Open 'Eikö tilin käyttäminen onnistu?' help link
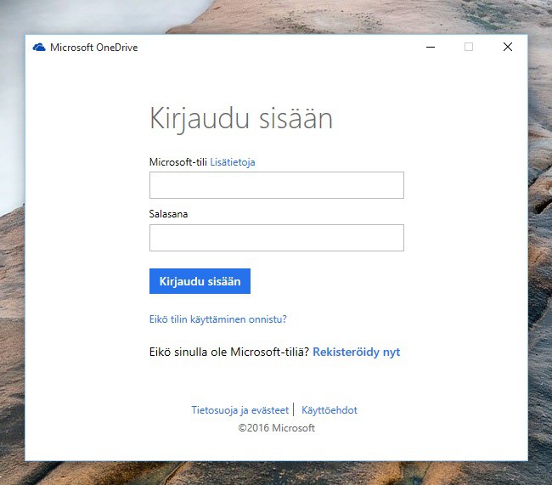The height and width of the screenshot is (485, 552). pyautogui.click(x=217, y=319)
